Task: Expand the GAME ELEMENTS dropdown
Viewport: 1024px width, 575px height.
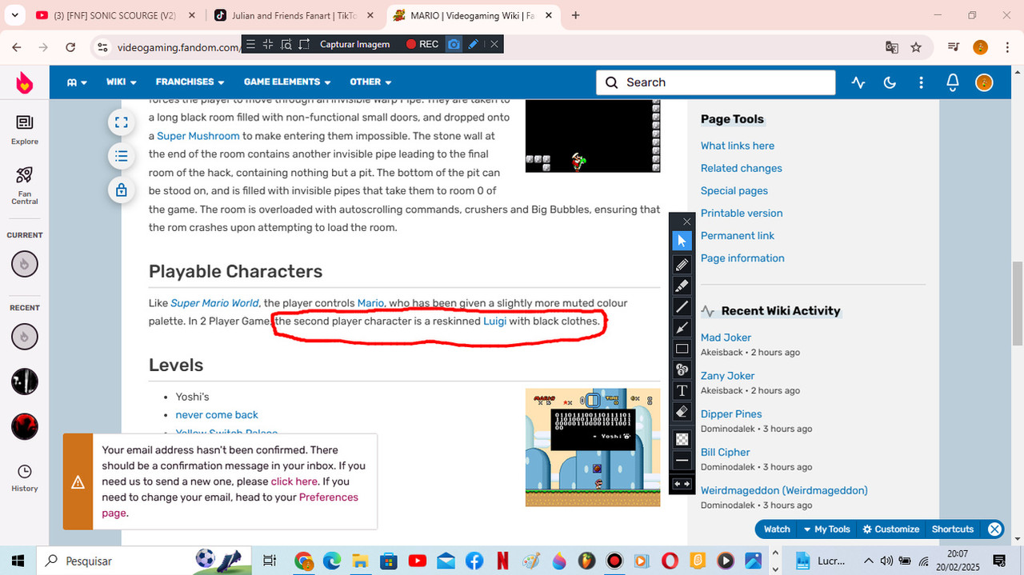Action: pyautogui.click(x=287, y=82)
